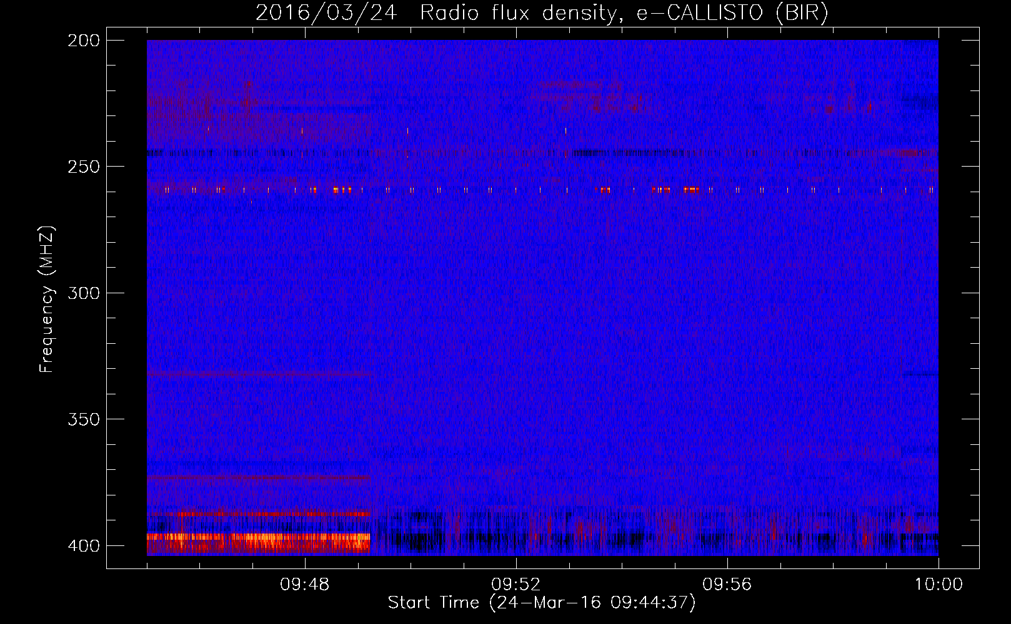The image size is (1011, 624).
Task: Select the 350 frequency axis label
Action: coord(84,419)
